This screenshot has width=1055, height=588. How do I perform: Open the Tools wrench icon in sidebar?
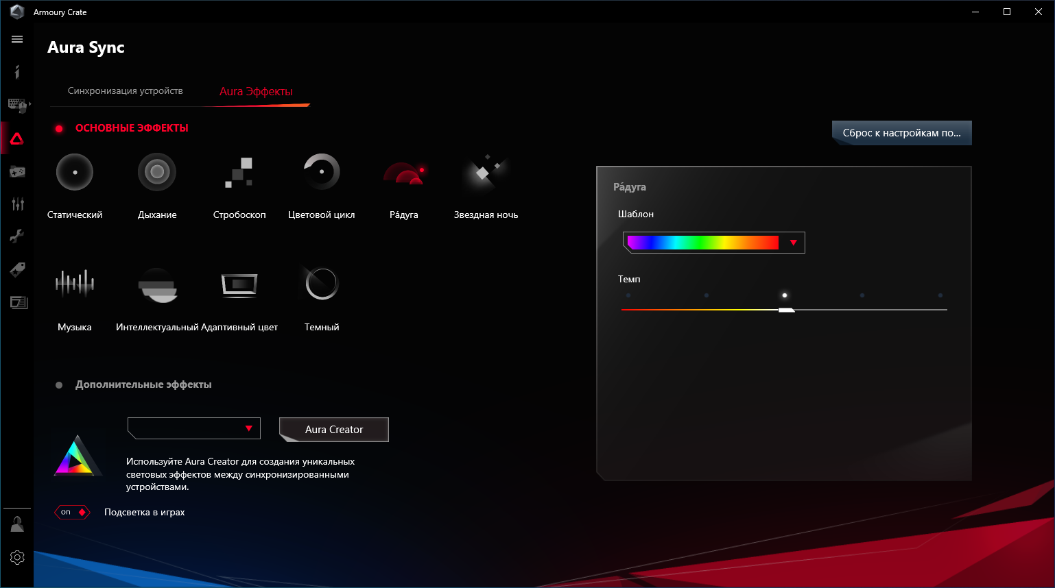pos(17,236)
